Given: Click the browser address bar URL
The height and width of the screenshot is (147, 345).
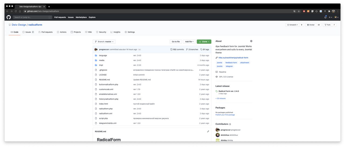Looking at the screenshot, I should [43, 11].
